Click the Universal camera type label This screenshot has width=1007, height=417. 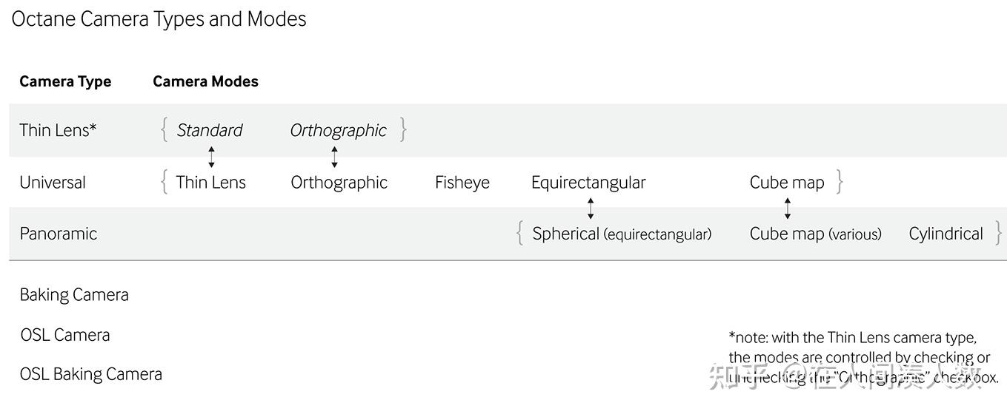53,182
